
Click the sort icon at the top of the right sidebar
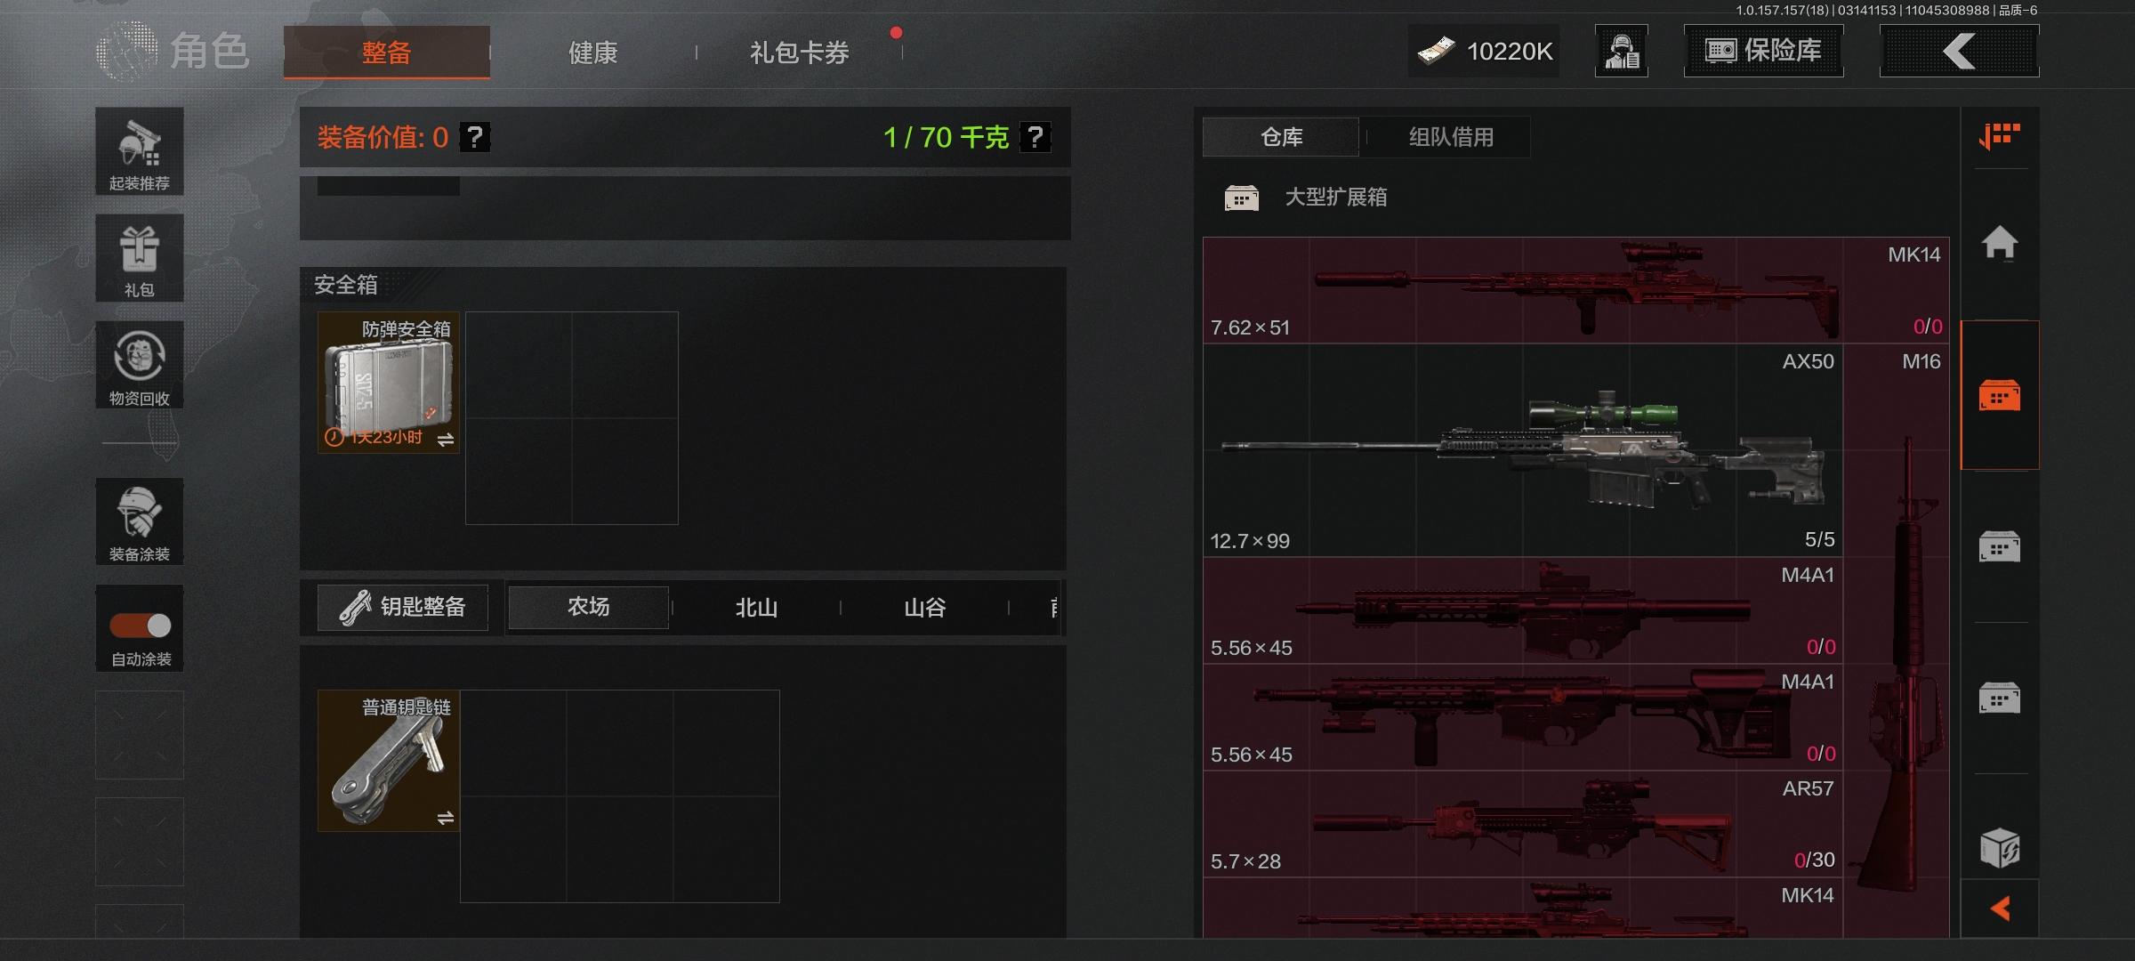1999,136
